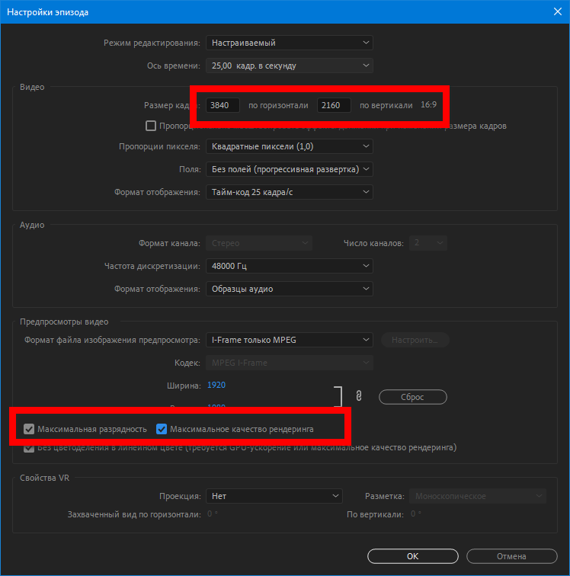Screen dimensions: 570x576
Task: Close the Настройки эпизода dialog
Action: pos(556,11)
